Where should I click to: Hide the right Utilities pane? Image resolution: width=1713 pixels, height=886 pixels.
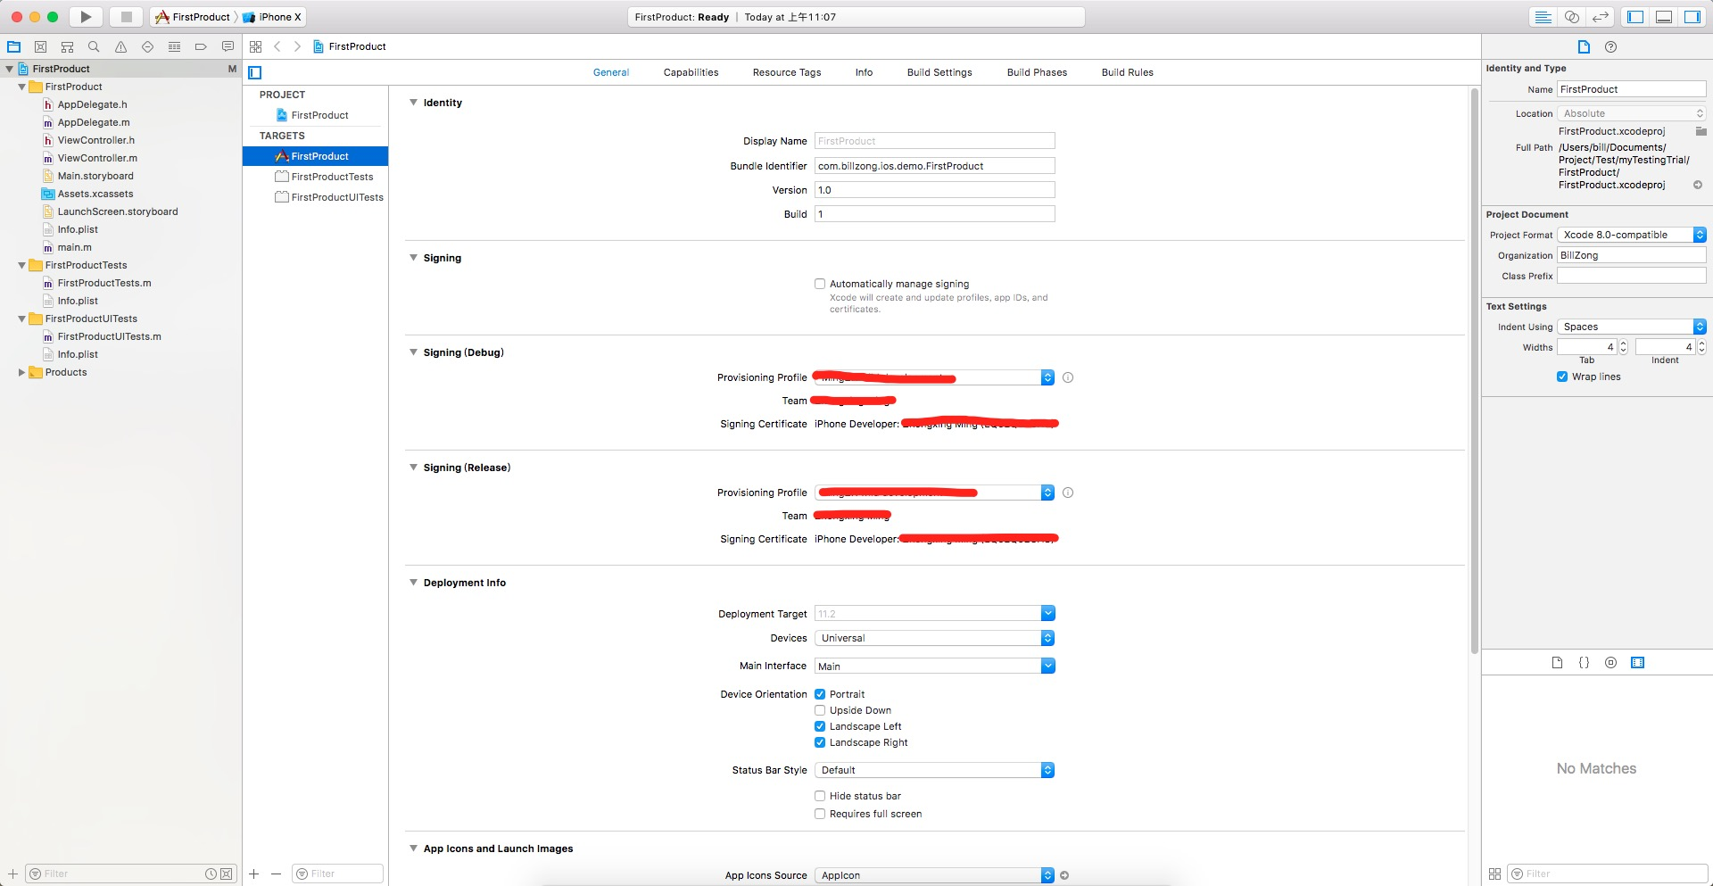tap(1692, 17)
